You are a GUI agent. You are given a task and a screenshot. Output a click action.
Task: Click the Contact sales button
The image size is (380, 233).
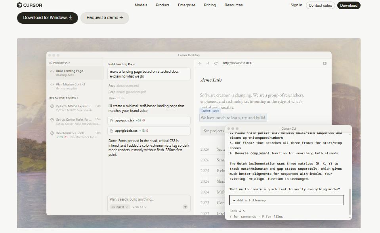(x=320, y=5)
